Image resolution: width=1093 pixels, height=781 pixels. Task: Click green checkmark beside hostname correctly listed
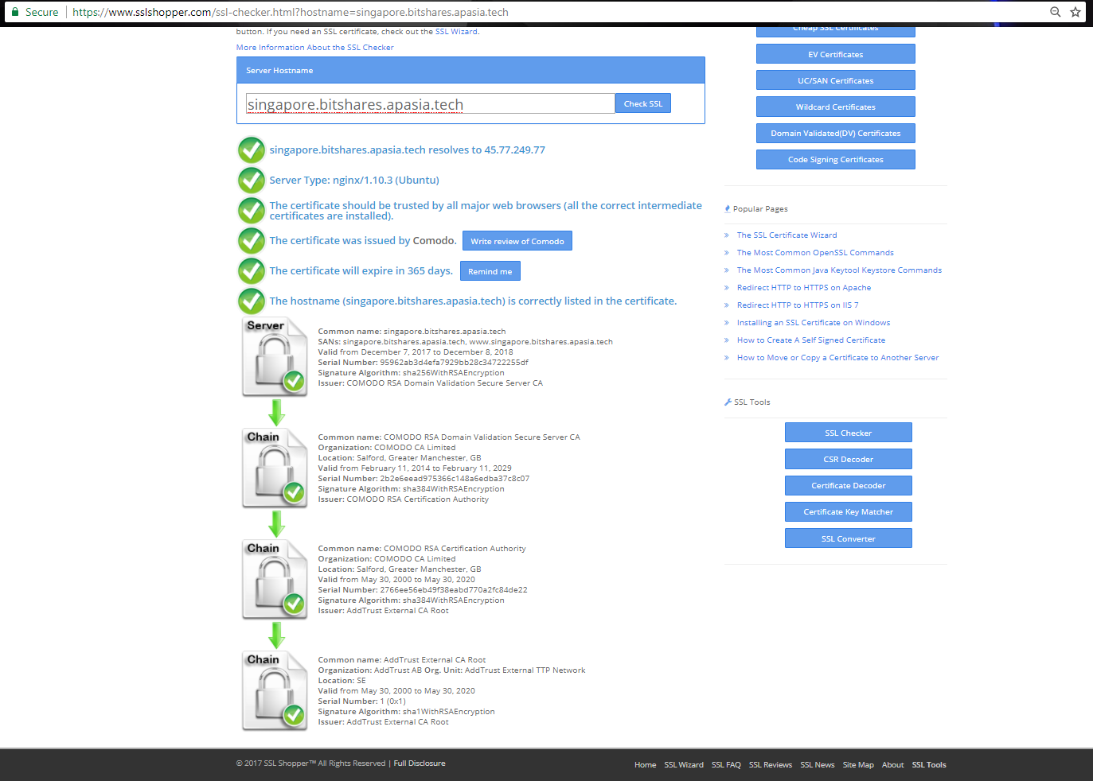click(x=252, y=301)
